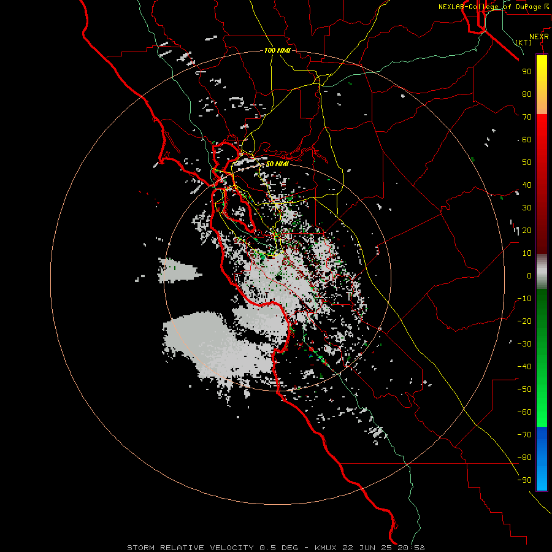The image size is (552, 552).
Task: Click the 60 value on velocity scale
Action: (527, 139)
